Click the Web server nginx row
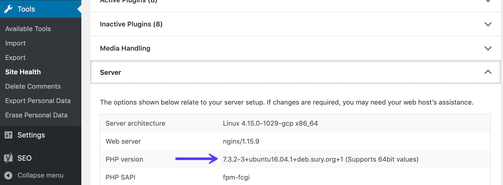Screen dimensions: 503x185 (x=241, y=141)
